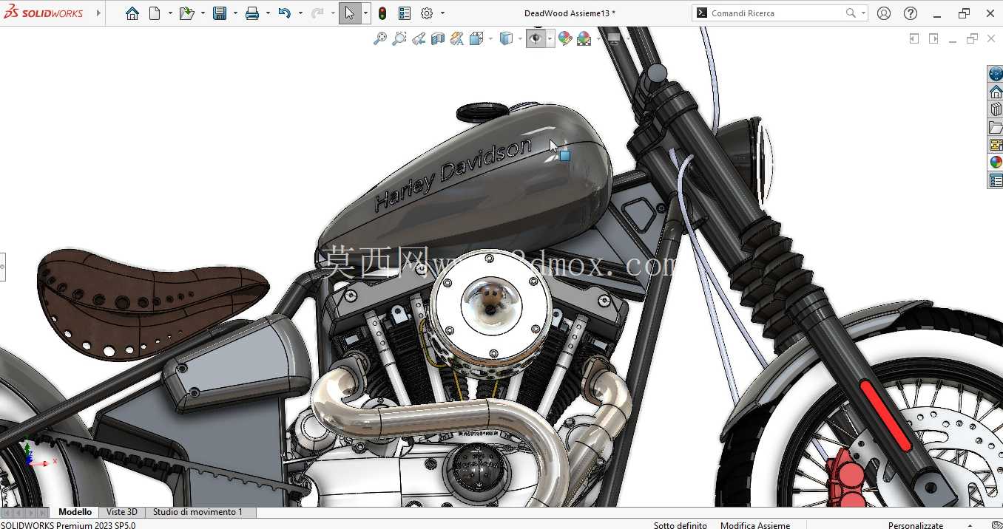1003x529 pixels.
Task: Click the Rebuild traffic light icon
Action: (x=382, y=13)
